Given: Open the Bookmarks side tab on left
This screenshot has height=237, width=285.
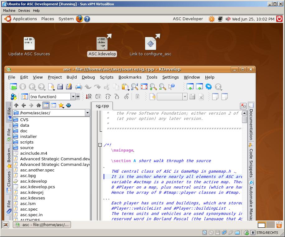Looking at the screenshot, I should [9, 157].
